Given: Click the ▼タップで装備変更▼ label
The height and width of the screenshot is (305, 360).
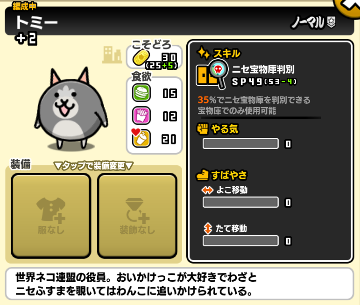Looking at the screenshot, I should 93,166.
